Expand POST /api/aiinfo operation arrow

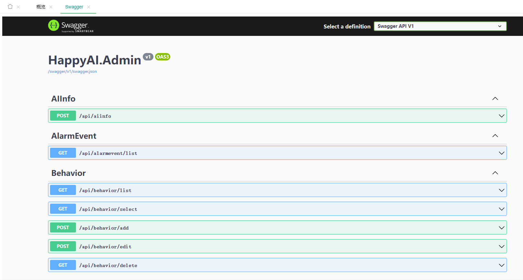click(x=501, y=116)
